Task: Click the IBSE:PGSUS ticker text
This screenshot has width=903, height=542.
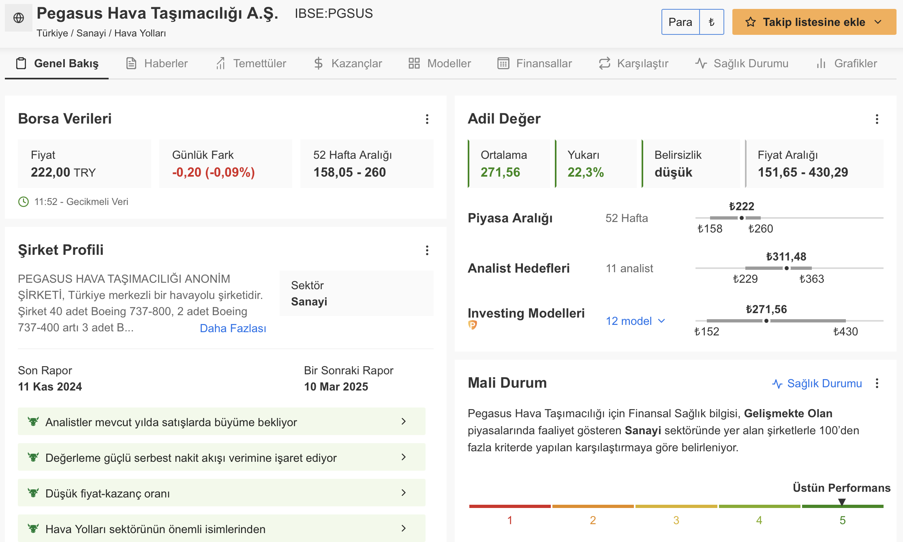Action: (334, 13)
